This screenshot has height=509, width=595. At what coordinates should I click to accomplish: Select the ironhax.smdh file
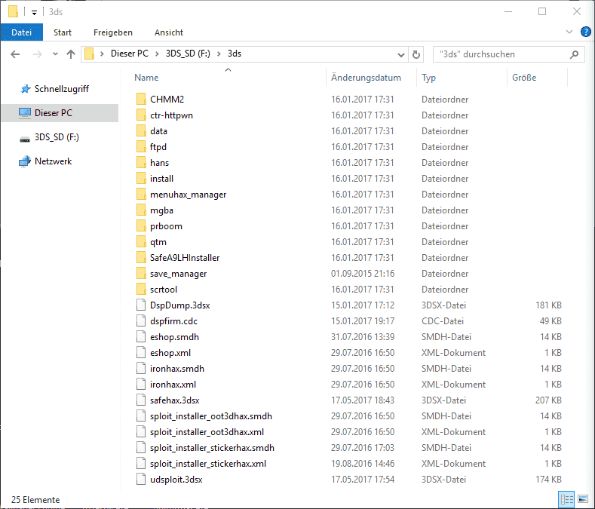[177, 369]
